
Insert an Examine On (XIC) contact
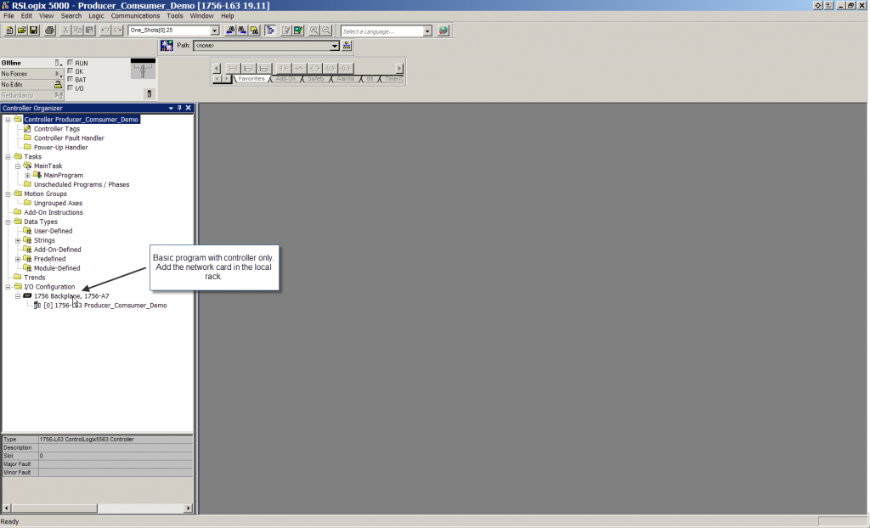pos(284,68)
